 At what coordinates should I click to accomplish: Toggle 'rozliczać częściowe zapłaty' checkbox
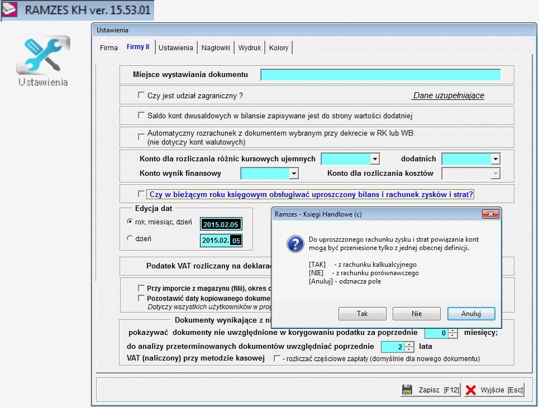[x=276, y=358]
